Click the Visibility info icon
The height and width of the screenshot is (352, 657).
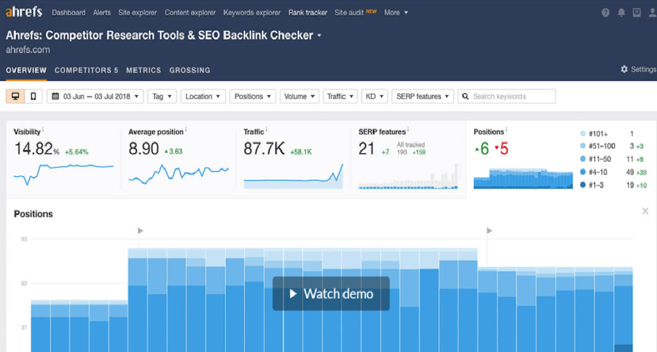click(43, 130)
